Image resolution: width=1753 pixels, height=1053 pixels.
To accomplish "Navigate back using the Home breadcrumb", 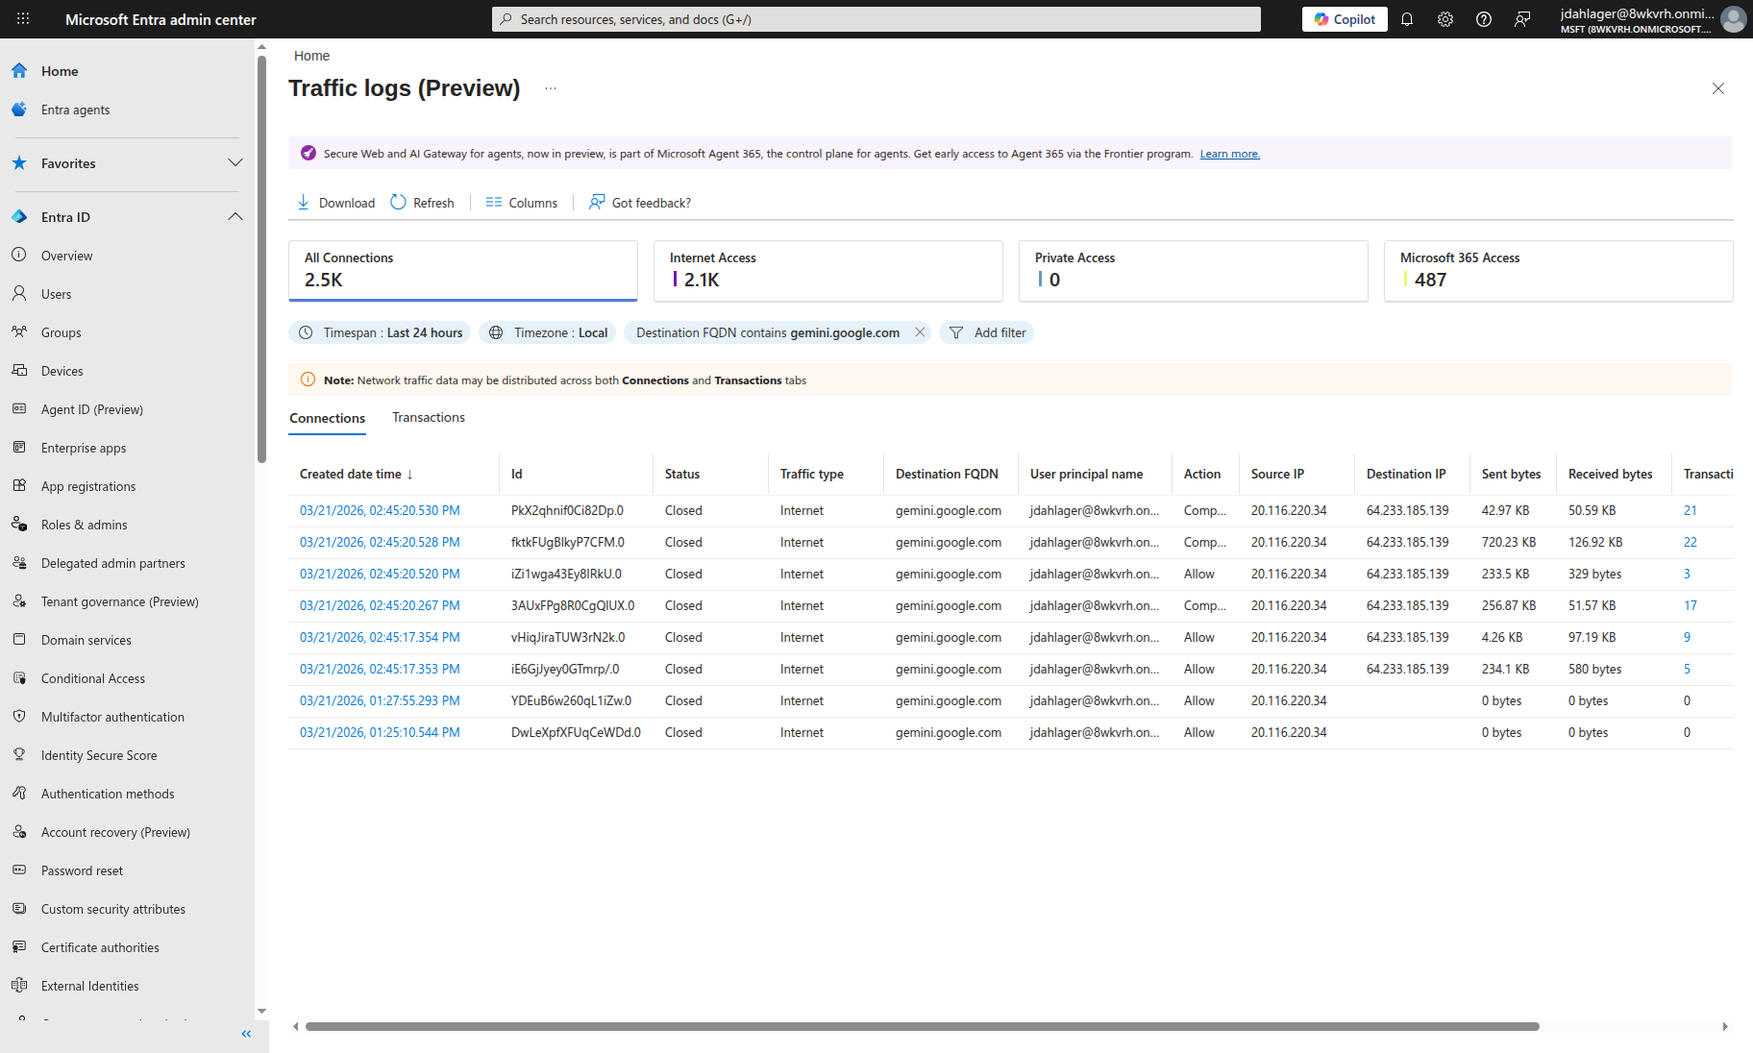I will pyautogui.click(x=311, y=56).
